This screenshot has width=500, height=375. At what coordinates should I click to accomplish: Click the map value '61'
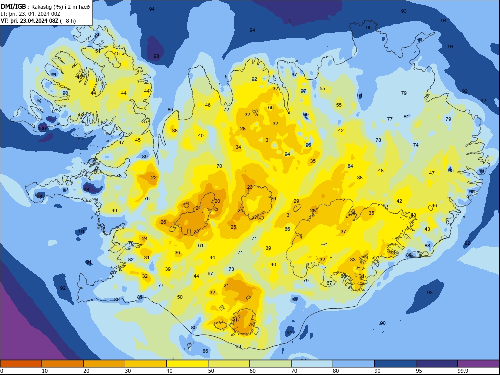201,246
